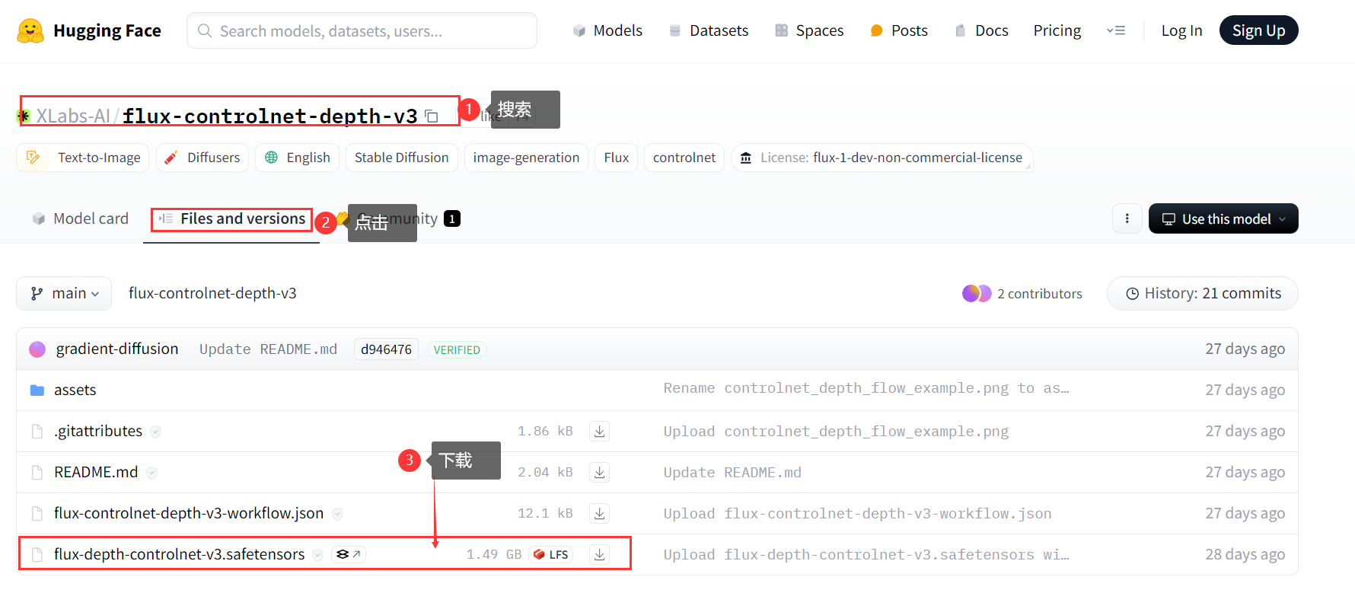Click the 1.49 GB file size text
The width and height of the screenshot is (1355, 612).
tap(494, 554)
